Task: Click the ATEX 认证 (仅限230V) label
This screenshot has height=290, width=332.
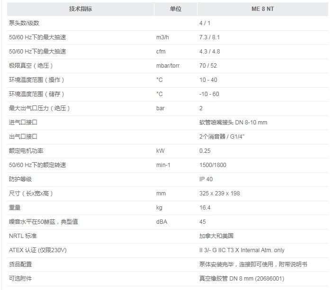Action: (x=38, y=250)
